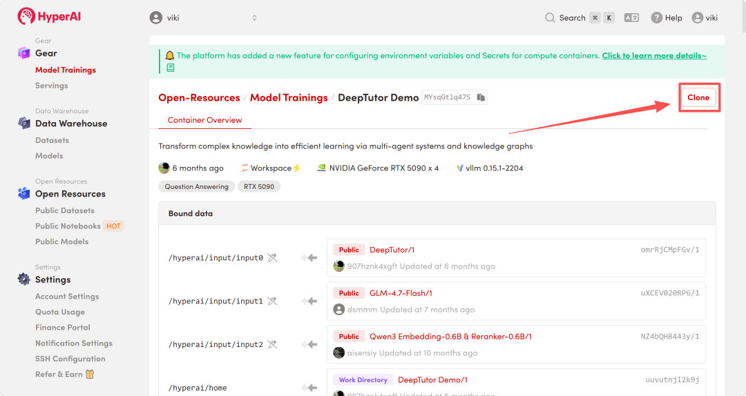Click the omrRjCMpFGv/1 identifier
The width and height of the screenshot is (746, 396).
tap(670, 250)
